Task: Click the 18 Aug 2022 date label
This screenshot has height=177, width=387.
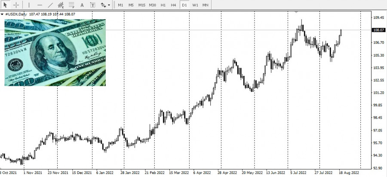Action: (349, 173)
